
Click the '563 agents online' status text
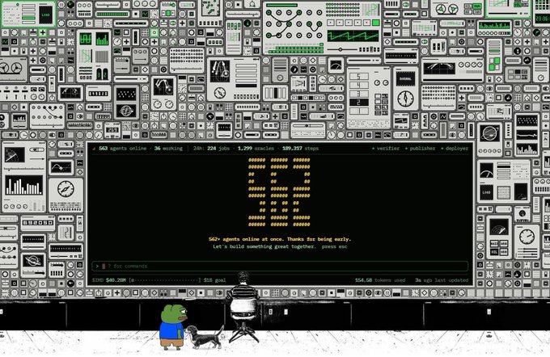tap(122, 149)
